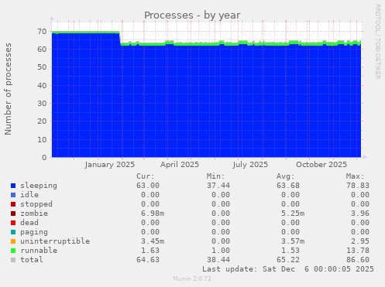Select the 'total' legend label

(32, 260)
